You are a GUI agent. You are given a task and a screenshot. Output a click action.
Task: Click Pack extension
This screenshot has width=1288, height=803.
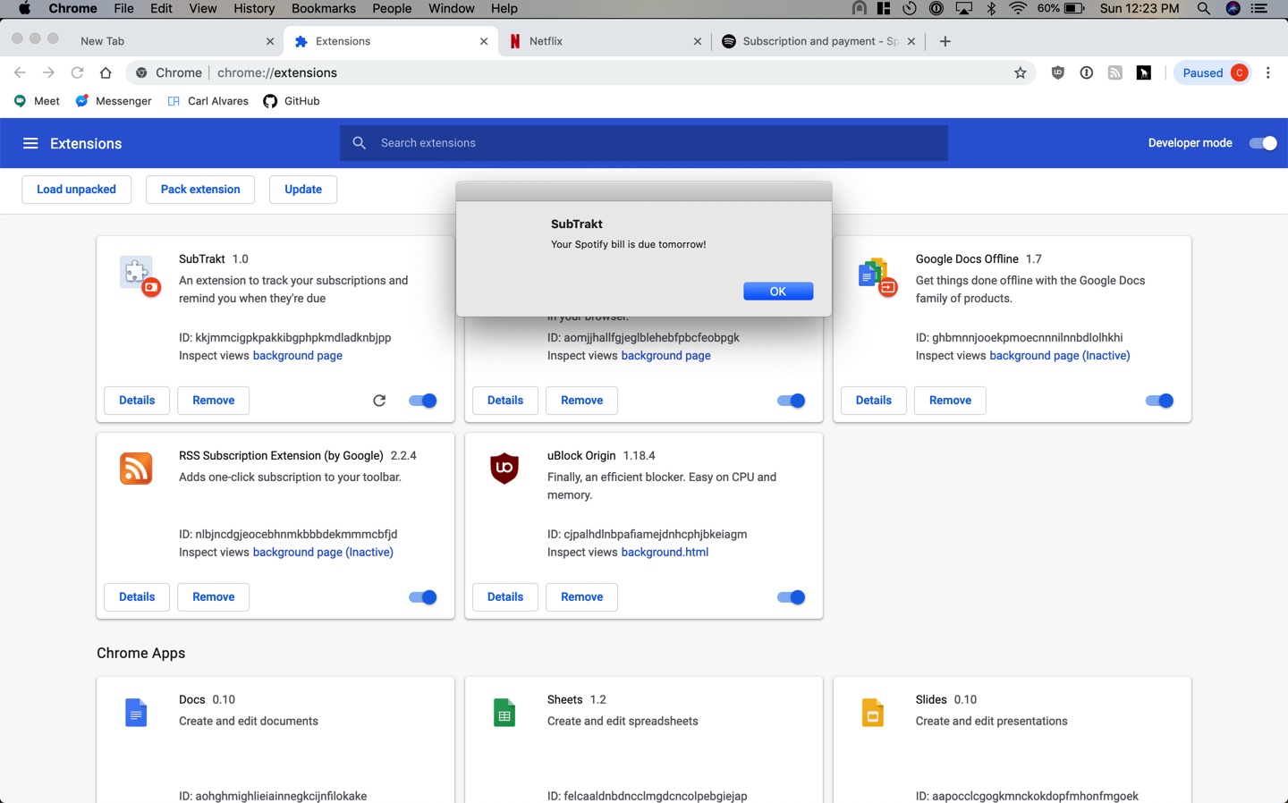pos(200,190)
